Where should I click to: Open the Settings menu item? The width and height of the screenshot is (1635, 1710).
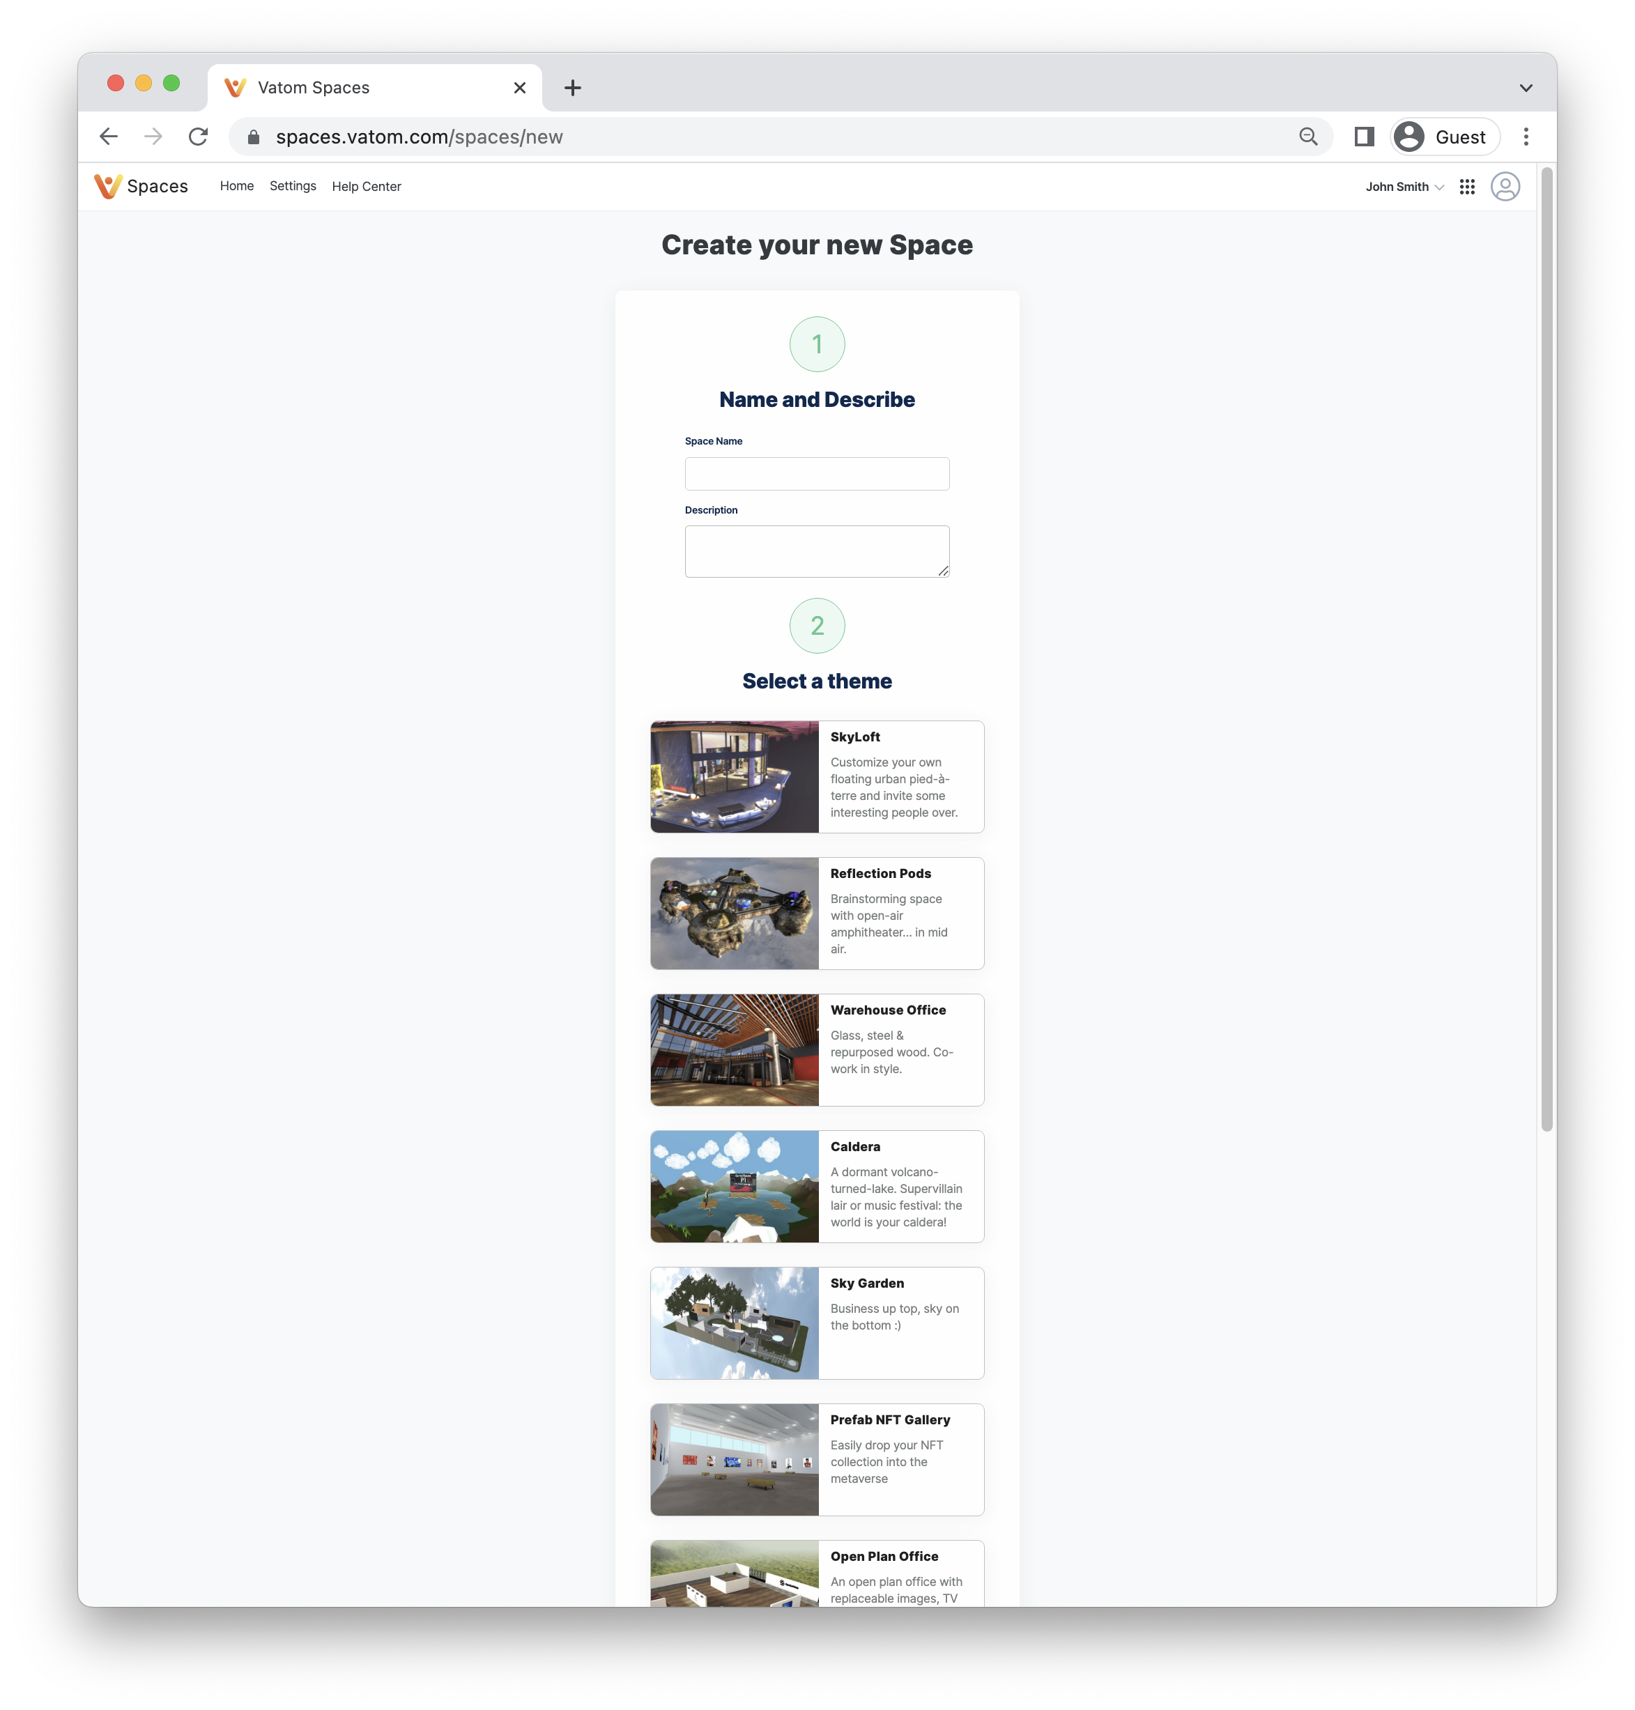[x=293, y=187]
